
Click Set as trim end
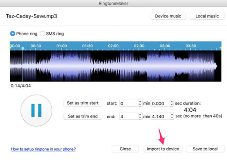coord(83,116)
